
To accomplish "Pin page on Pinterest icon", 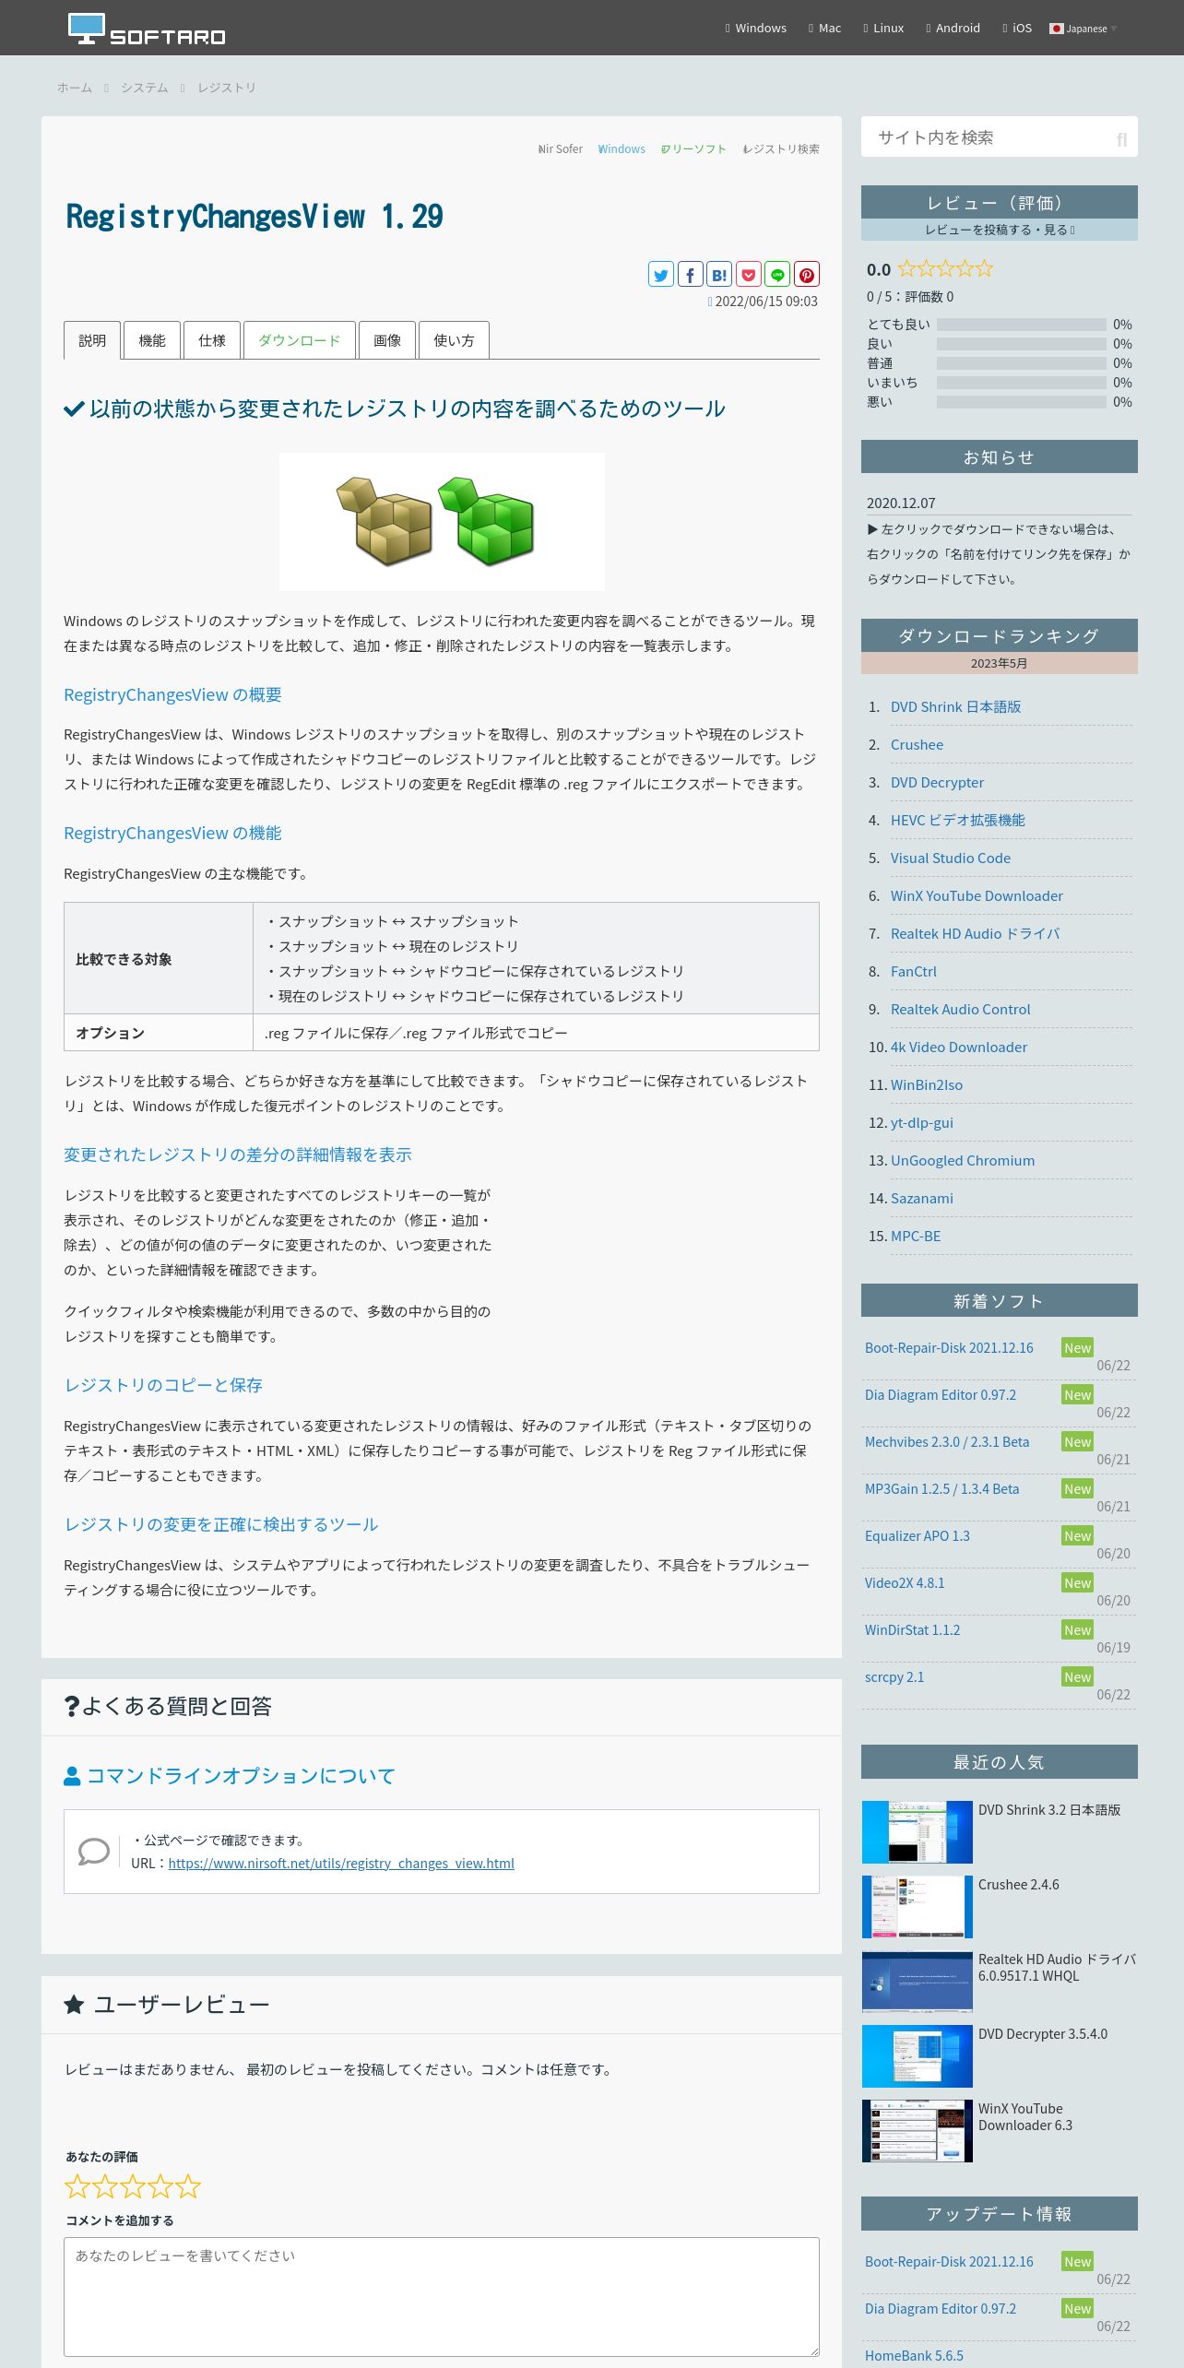I will tap(807, 274).
